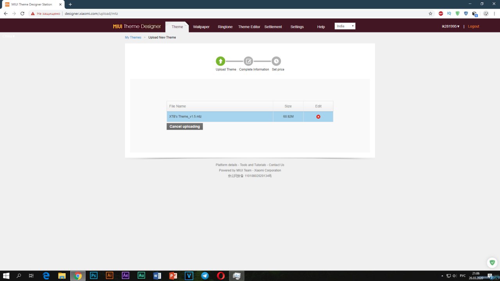Open the Opera browser from the taskbar

tap(221, 276)
